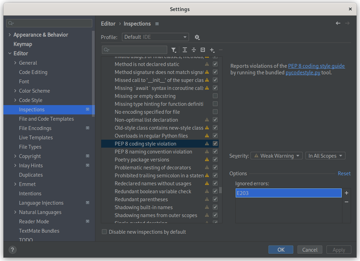Click the reset-to-empty square toolbar icon

click(x=203, y=50)
